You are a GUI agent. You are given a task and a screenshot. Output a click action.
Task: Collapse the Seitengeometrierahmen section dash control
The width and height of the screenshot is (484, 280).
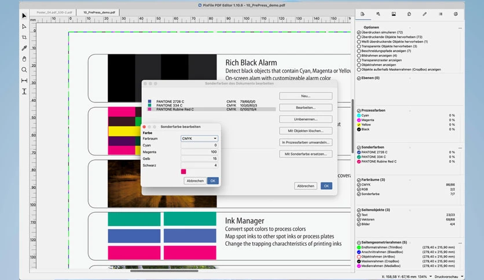coord(460,243)
